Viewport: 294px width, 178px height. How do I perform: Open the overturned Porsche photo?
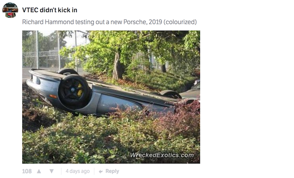point(111,97)
